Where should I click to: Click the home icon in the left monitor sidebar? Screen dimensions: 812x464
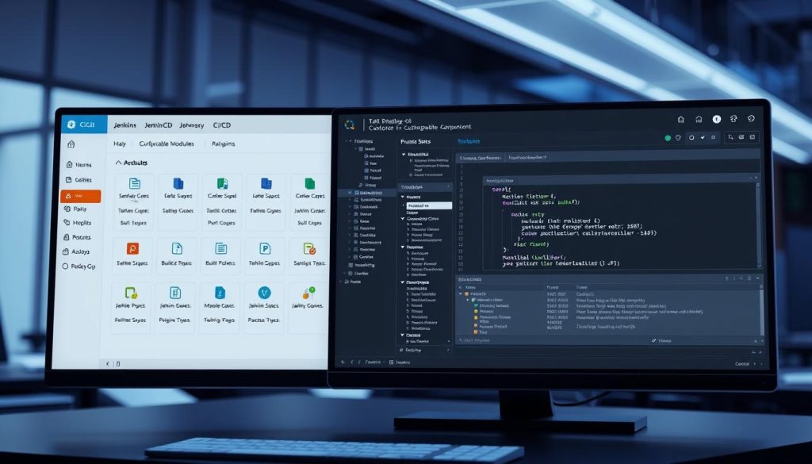point(71,144)
